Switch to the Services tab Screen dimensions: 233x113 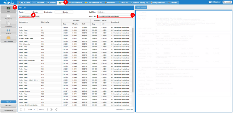coord(123,2)
